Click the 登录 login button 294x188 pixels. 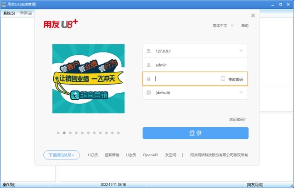195,133
